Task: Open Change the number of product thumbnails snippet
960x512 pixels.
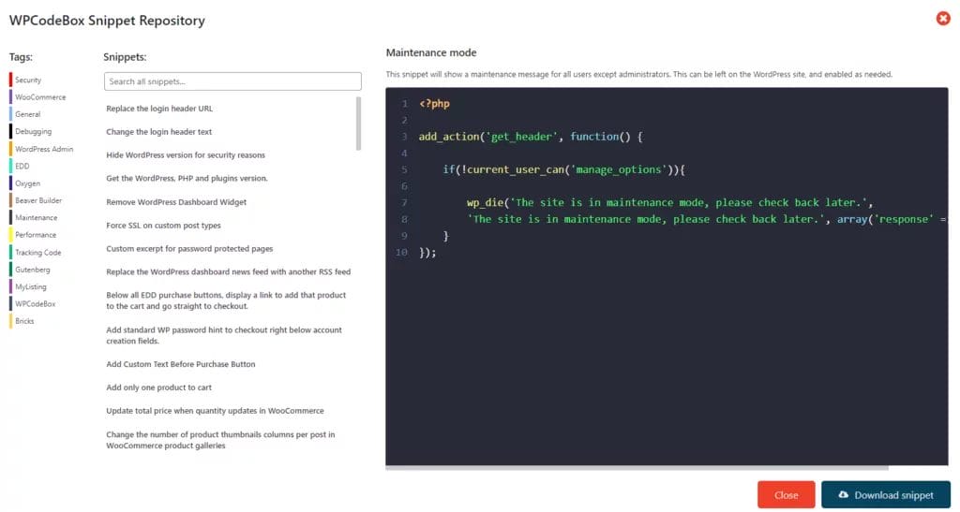Action: click(220, 440)
